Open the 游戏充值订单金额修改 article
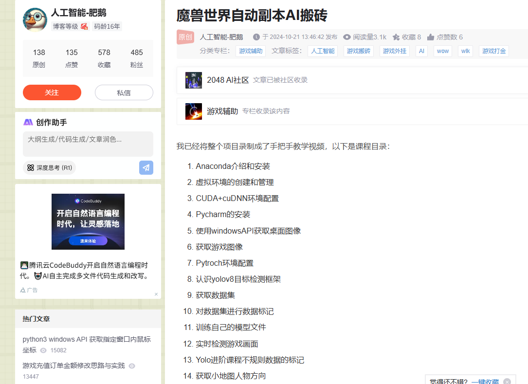Image resolution: width=528 pixels, height=384 pixels. click(x=74, y=366)
